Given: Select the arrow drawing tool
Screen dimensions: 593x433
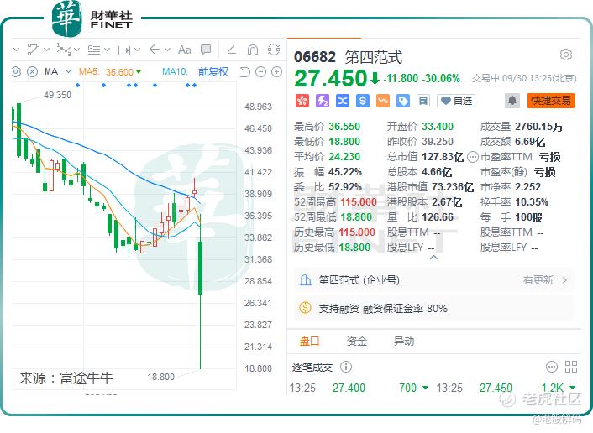Looking at the screenshot, I should click(155, 50).
